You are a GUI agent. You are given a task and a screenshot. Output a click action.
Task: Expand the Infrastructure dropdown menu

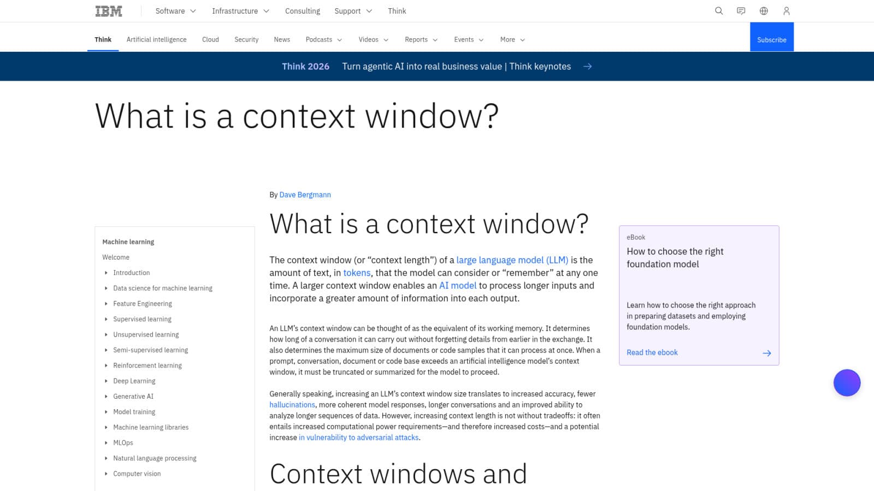pos(241,11)
